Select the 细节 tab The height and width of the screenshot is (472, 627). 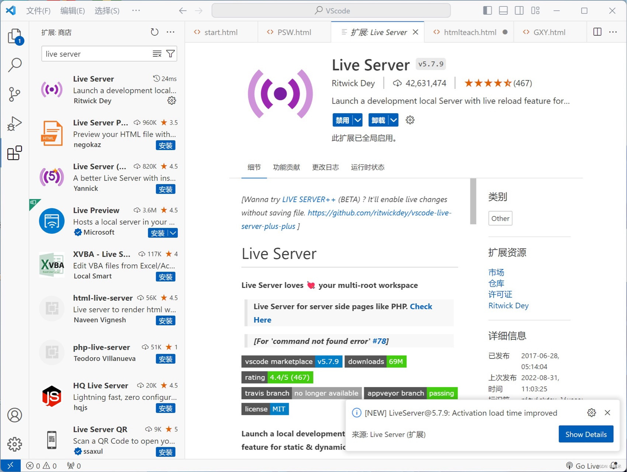(x=254, y=167)
